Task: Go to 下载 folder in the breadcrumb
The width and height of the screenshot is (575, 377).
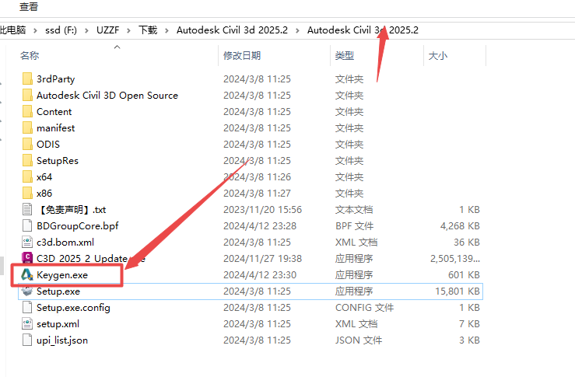Action: point(148,30)
